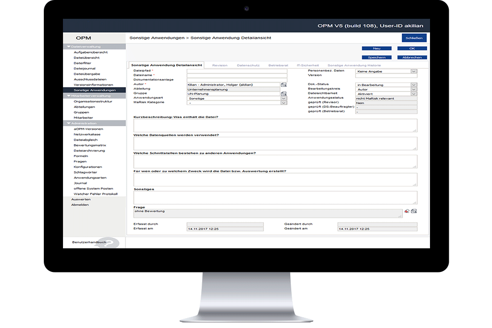Switch to the Revision tab
The image size is (492, 328).
click(x=219, y=64)
